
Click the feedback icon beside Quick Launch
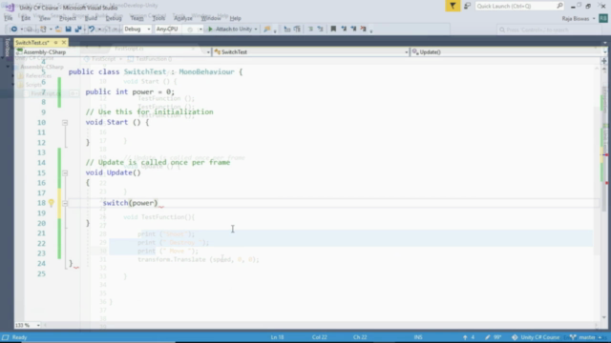click(x=467, y=6)
